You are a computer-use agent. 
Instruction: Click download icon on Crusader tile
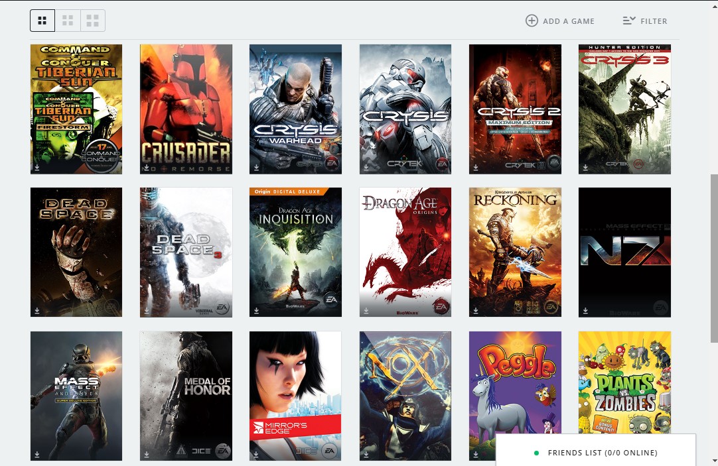(x=147, y=168)
